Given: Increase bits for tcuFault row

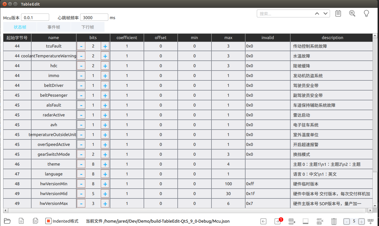Looking at the screenshot, I should click(105, 46).
